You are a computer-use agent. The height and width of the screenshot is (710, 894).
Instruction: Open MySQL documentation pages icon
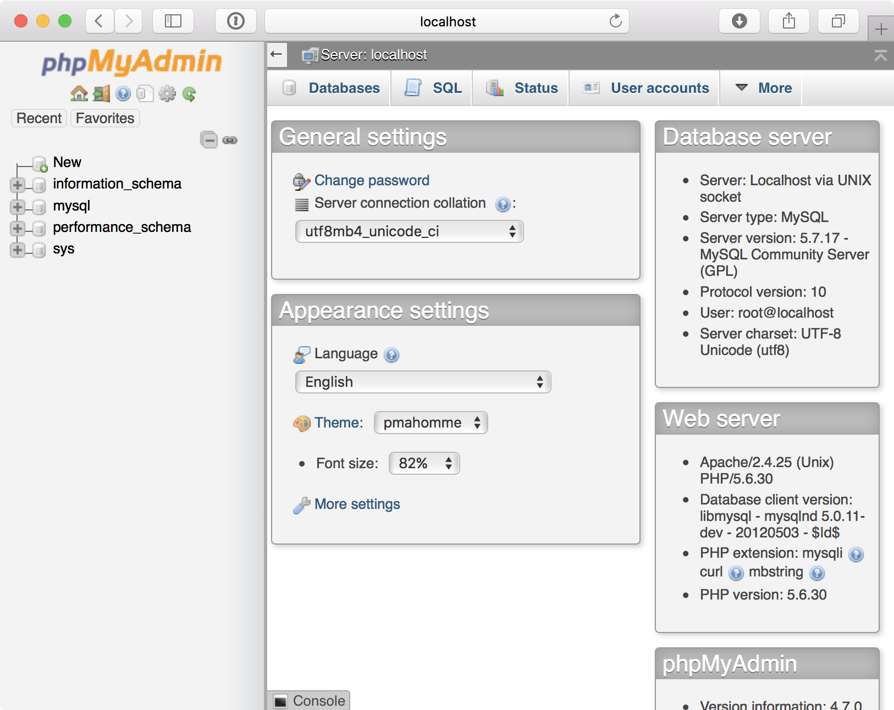[x=145, y=94]
